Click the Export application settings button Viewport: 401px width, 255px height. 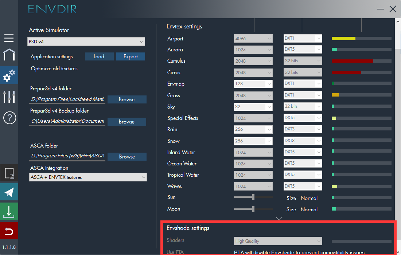pyautogui.click(x=131, y=56)
